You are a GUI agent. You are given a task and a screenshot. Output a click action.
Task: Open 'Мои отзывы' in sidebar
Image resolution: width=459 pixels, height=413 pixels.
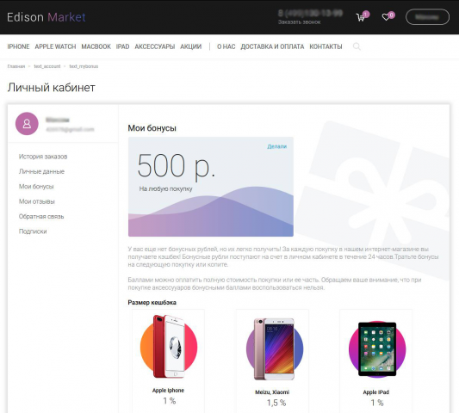(x=37, y=201)
